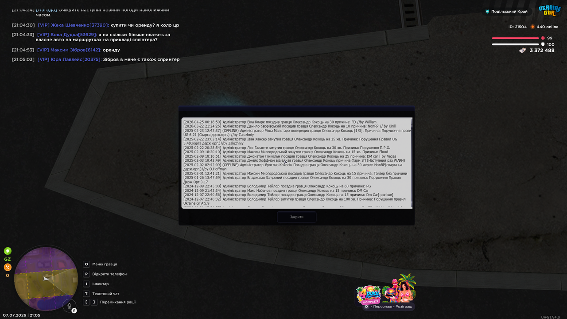Screen dimensions: 567x319
Task: Click the white armor shield icon
Action: click(x=543, y=44)
